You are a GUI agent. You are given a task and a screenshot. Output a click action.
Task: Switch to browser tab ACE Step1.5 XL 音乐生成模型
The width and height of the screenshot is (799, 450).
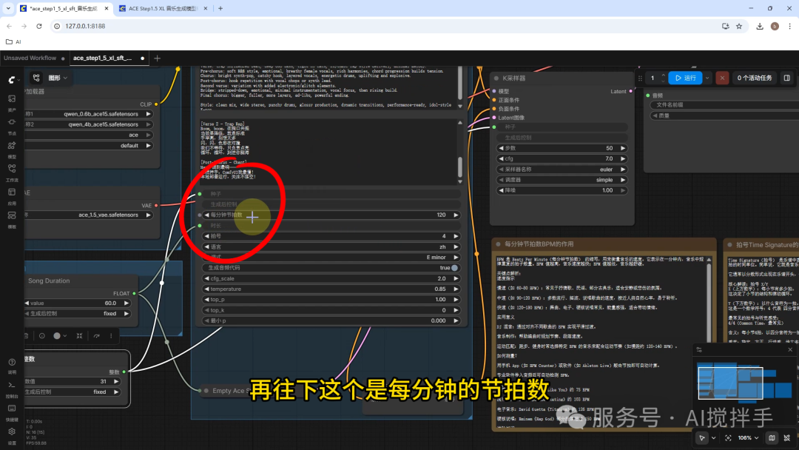tap(163, 9)
